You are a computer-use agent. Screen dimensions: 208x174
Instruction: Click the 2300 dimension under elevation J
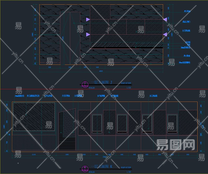(x=134, y=67)
